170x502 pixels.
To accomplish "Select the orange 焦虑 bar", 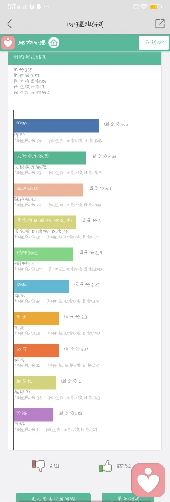I will coord(36,318).
